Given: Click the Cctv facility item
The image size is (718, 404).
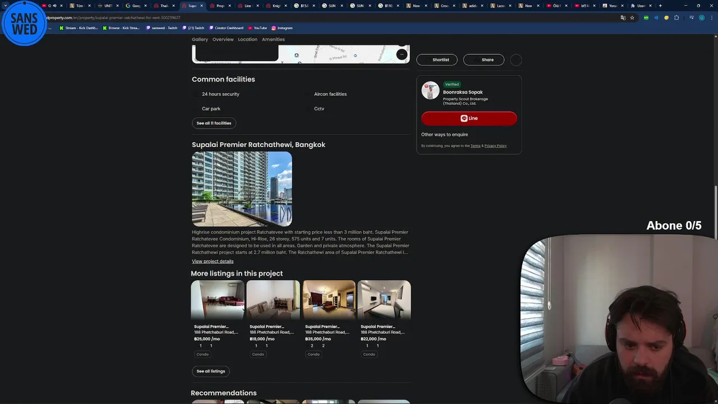Looking at the screenshot, I should click(x=319, y=109).
